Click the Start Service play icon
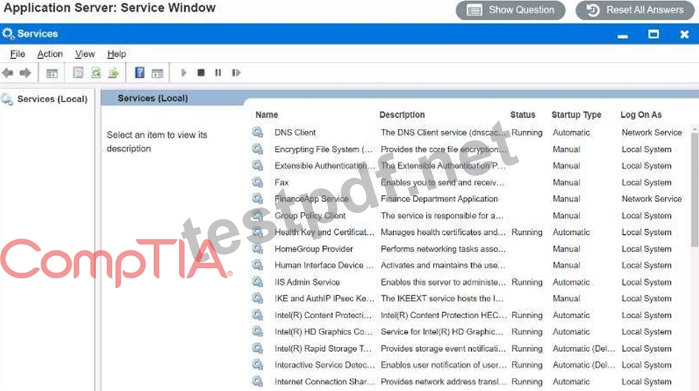 183,73
